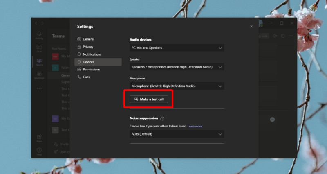Click the Notifications bell icon in Settings
Viewport: 327px width, 174px height.
point(79,54)
